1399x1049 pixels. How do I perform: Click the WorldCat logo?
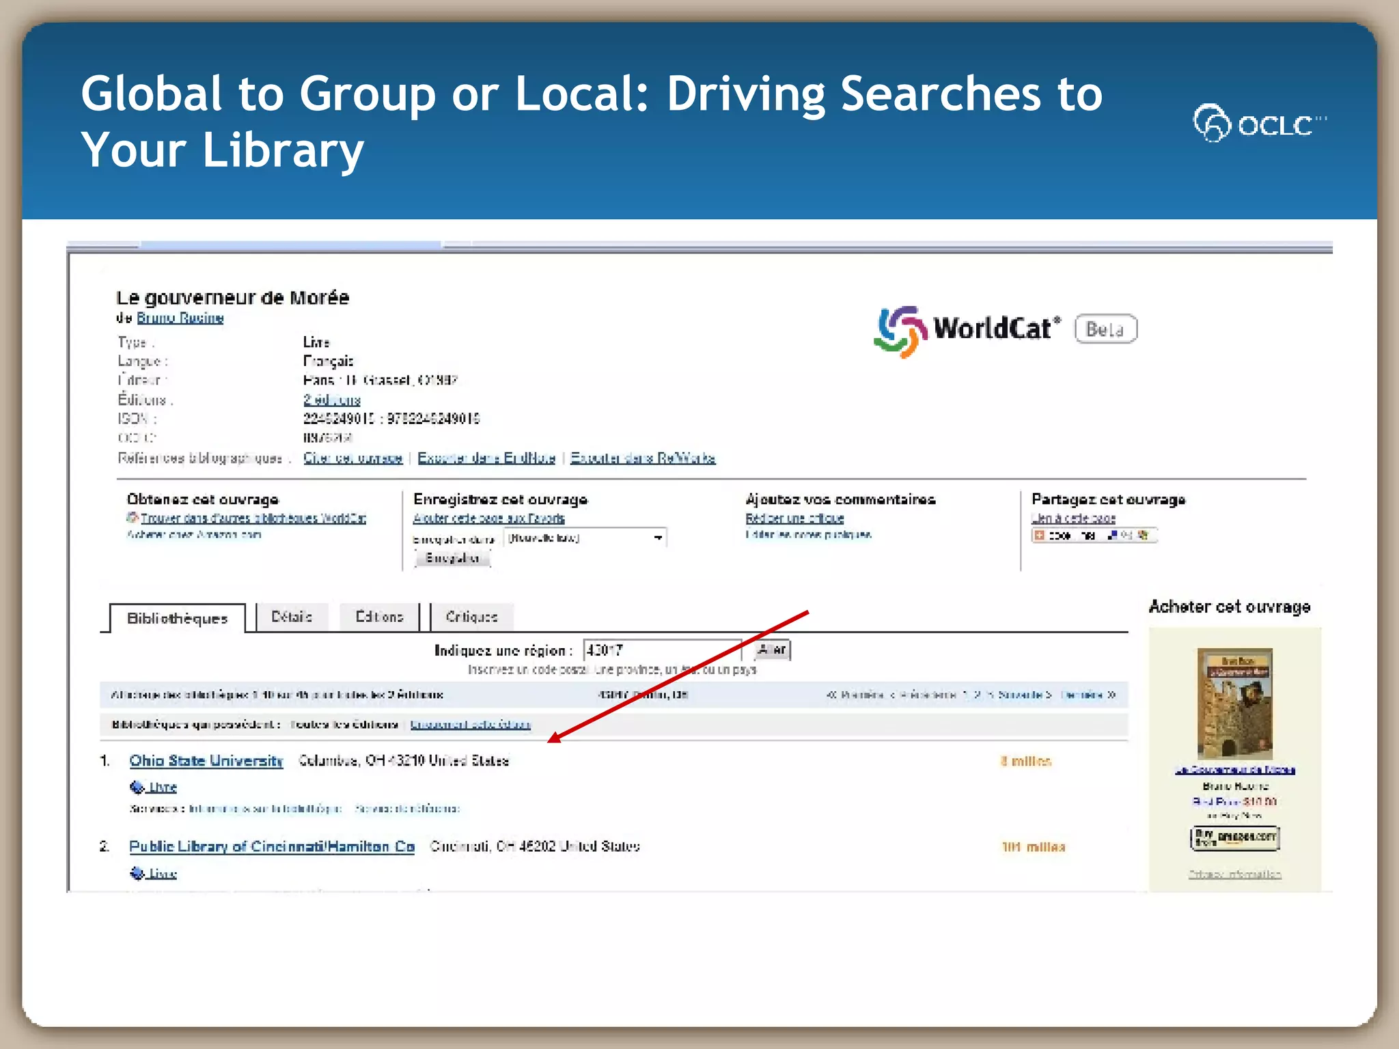tap(967, 331)
